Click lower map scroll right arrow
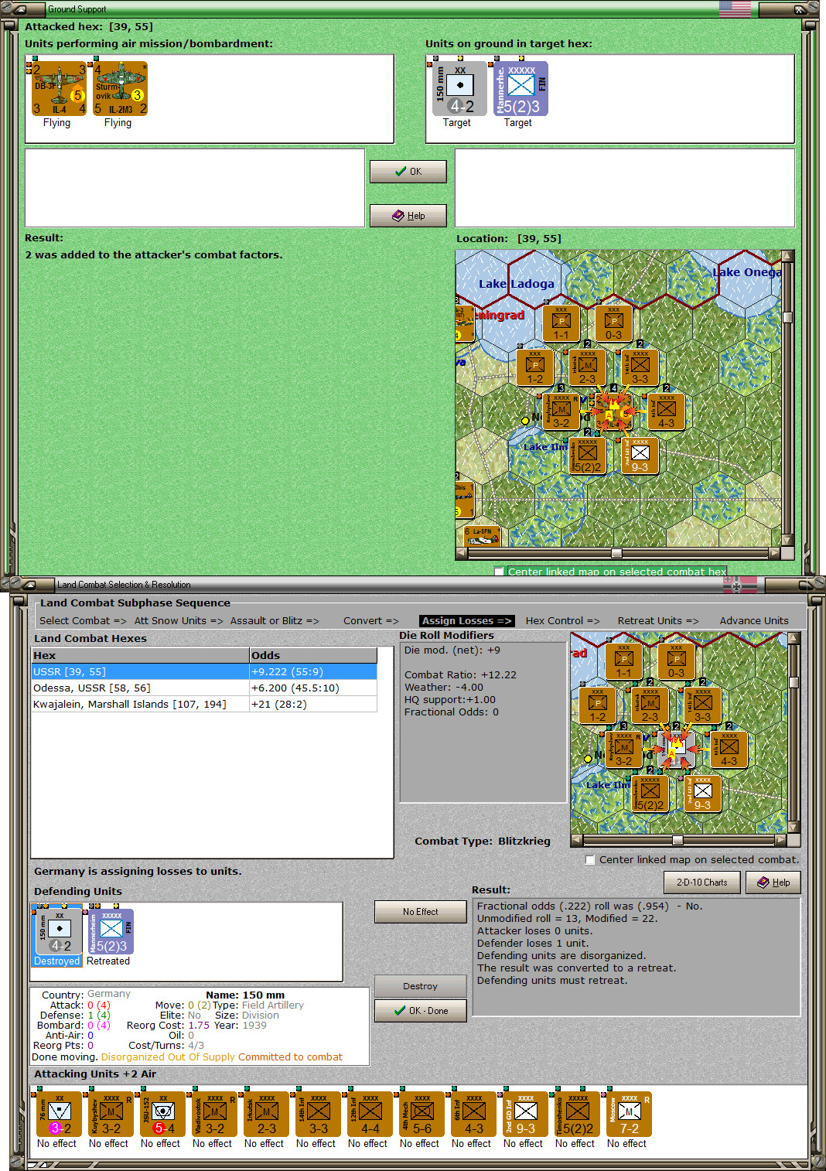The width and height of the screenshot is (826, 1171). tap(780, 840)
